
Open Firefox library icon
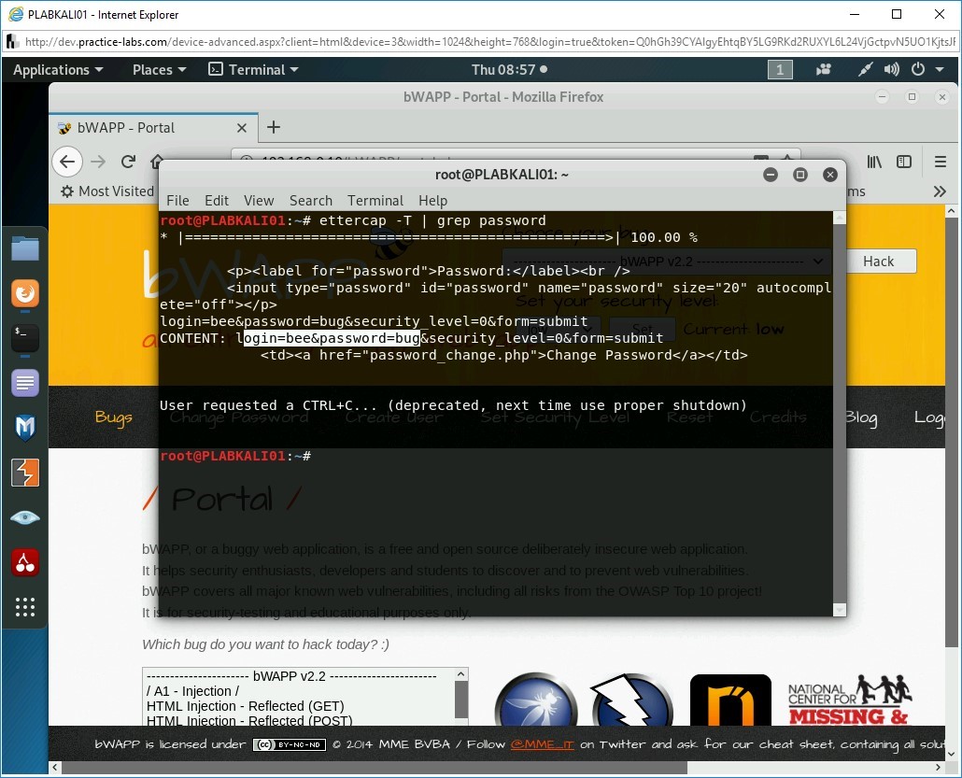874,162
